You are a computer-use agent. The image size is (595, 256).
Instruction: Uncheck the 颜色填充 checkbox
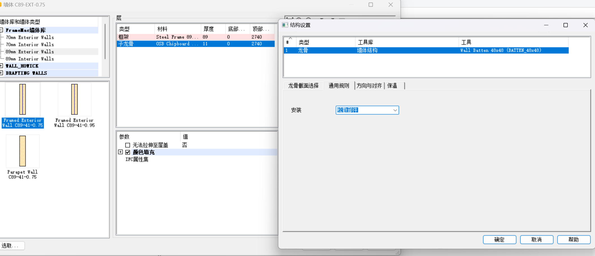click(128, 152)
